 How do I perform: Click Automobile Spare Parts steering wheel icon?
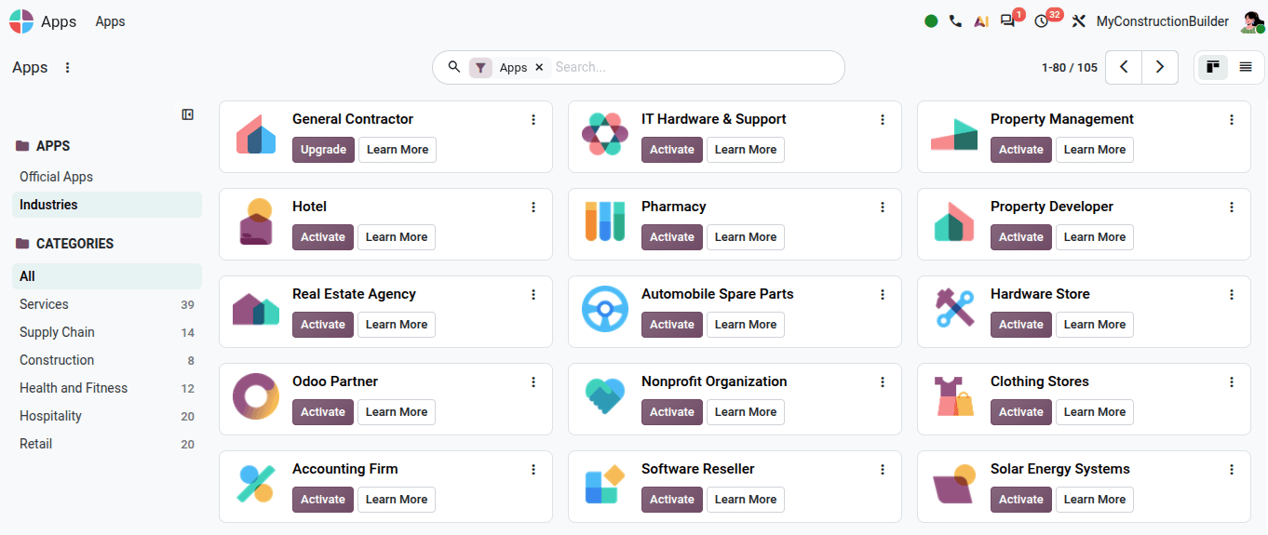(x=604, y=311)
